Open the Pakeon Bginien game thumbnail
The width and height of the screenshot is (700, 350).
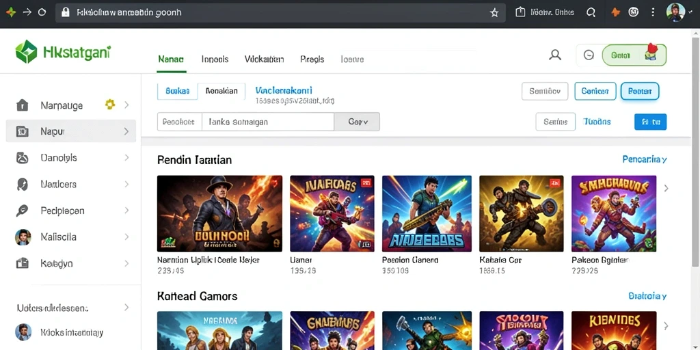tap(614, 213)
